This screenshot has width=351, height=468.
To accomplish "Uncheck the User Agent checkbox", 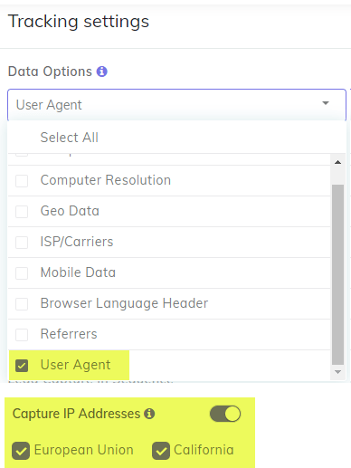I will coord(22,366).
